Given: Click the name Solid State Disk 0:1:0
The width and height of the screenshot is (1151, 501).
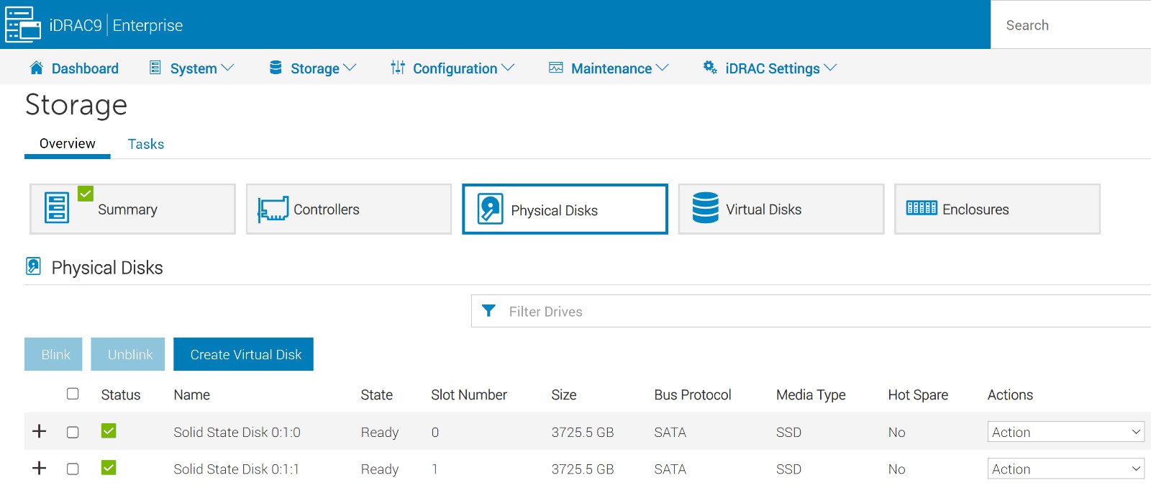Looking at the screenshot, I should [x=237, y=432].
